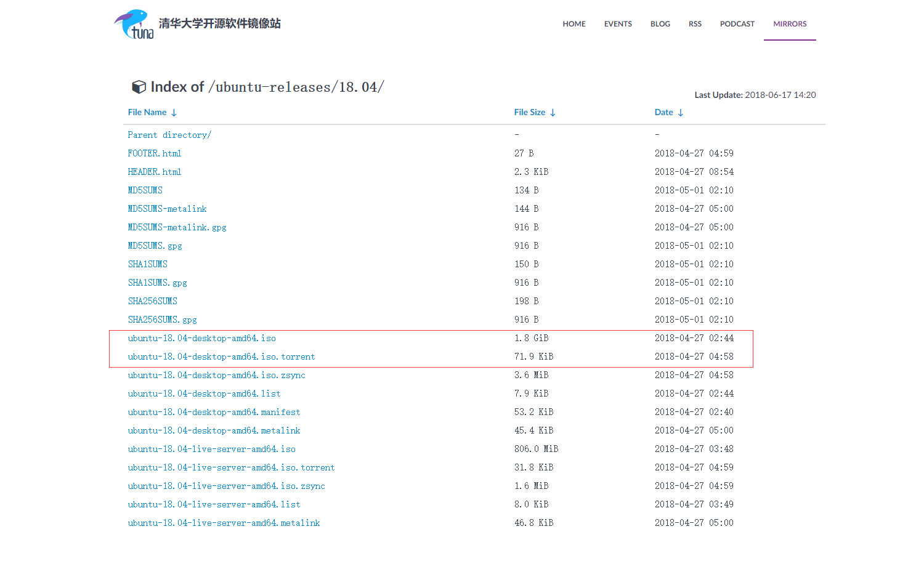
Task: Click the 27 B size cell
Action: click(x=524, y=153)
